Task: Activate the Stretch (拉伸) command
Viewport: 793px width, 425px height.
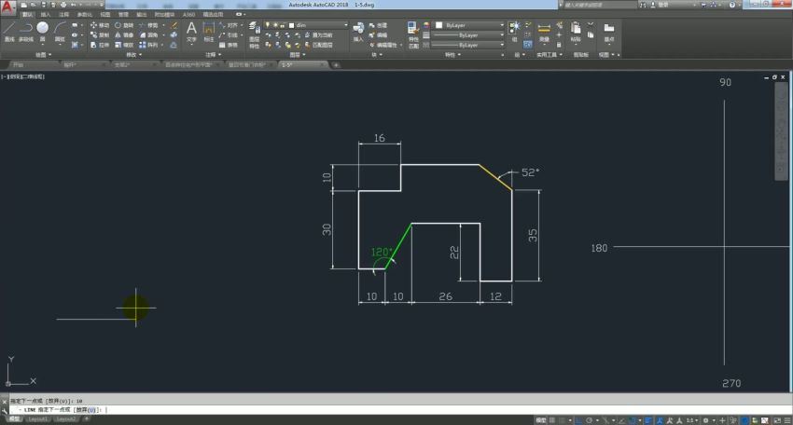Action: (100, 45)
